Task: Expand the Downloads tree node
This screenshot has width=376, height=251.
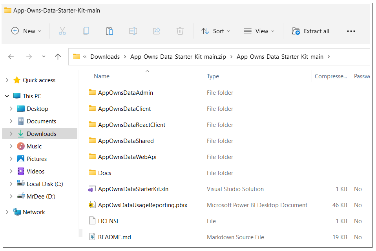Action: [11, 134]
